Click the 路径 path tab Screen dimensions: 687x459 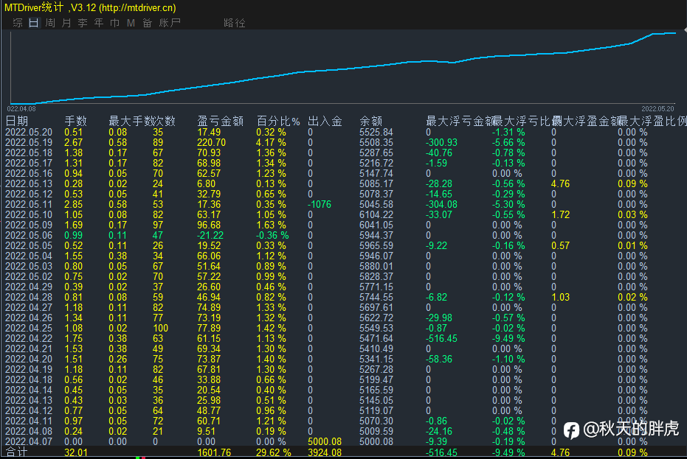pyautogui.click(x=235, y=23)
